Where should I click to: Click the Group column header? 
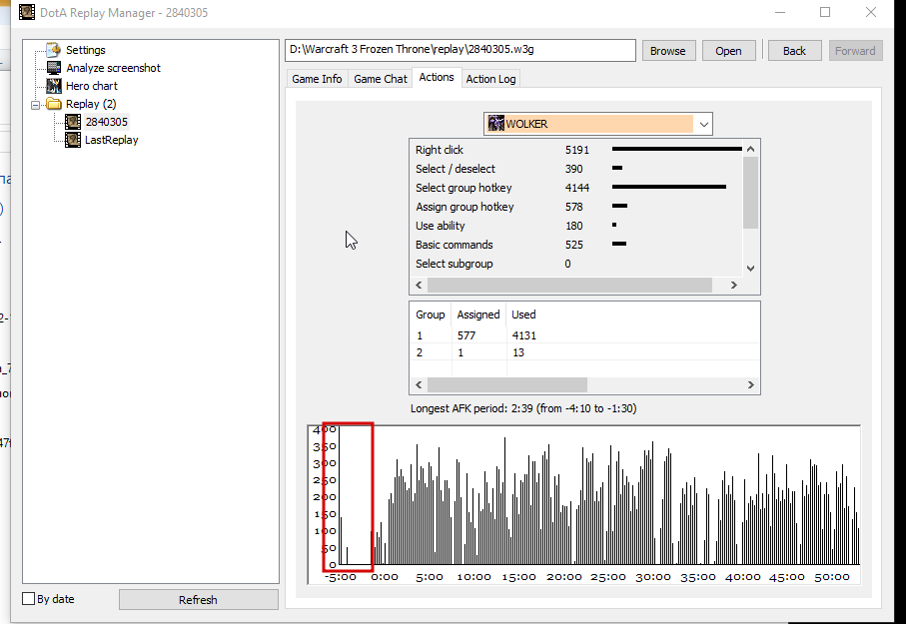click(x=431, y=314)
